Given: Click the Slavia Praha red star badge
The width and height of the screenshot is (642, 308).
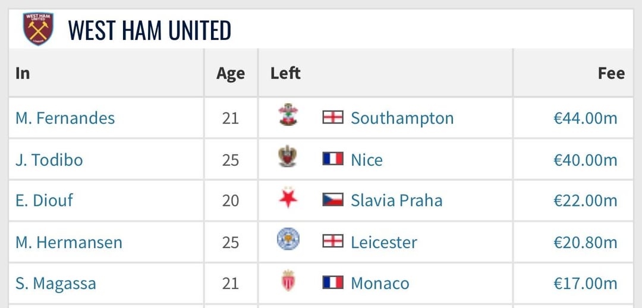Looking at the screenshot, I should [x=288, y=199].
